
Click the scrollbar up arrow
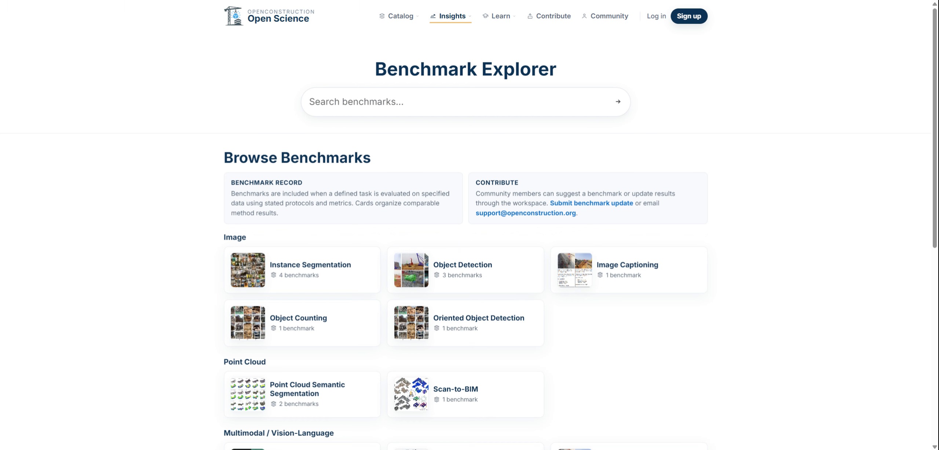pyautogui.click(x=935, y=4)
